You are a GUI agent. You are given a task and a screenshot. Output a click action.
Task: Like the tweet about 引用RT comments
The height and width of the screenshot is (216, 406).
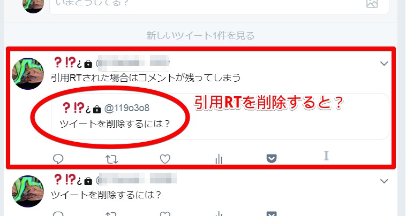pyautogui.click(x=165, y=159)
